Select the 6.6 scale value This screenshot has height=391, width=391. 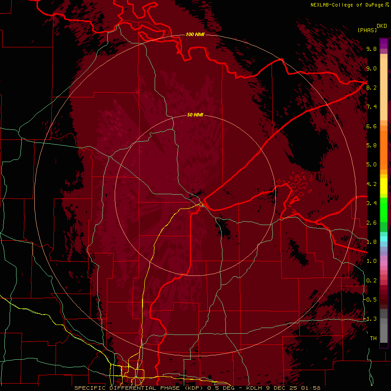point(371,126)
